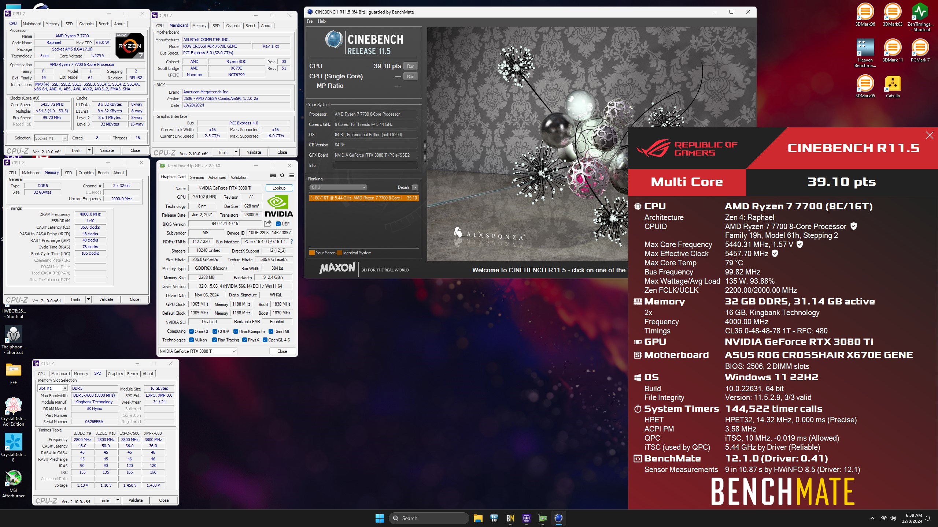Open GPU-Z graphics card selector dropdown
Screen dimensions: 938x527
click(x=198, y=351)
